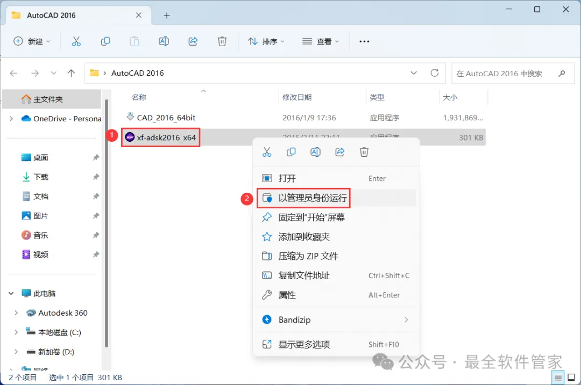The image size is (581, 385).
Task: Choose 压缩为 ZIP 文件 menu entry
Action: click(336, 256)
